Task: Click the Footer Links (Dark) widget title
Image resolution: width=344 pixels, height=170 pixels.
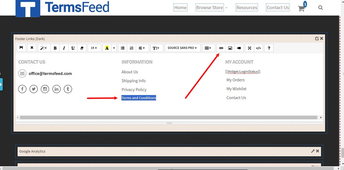Action: tap(30, 39)
